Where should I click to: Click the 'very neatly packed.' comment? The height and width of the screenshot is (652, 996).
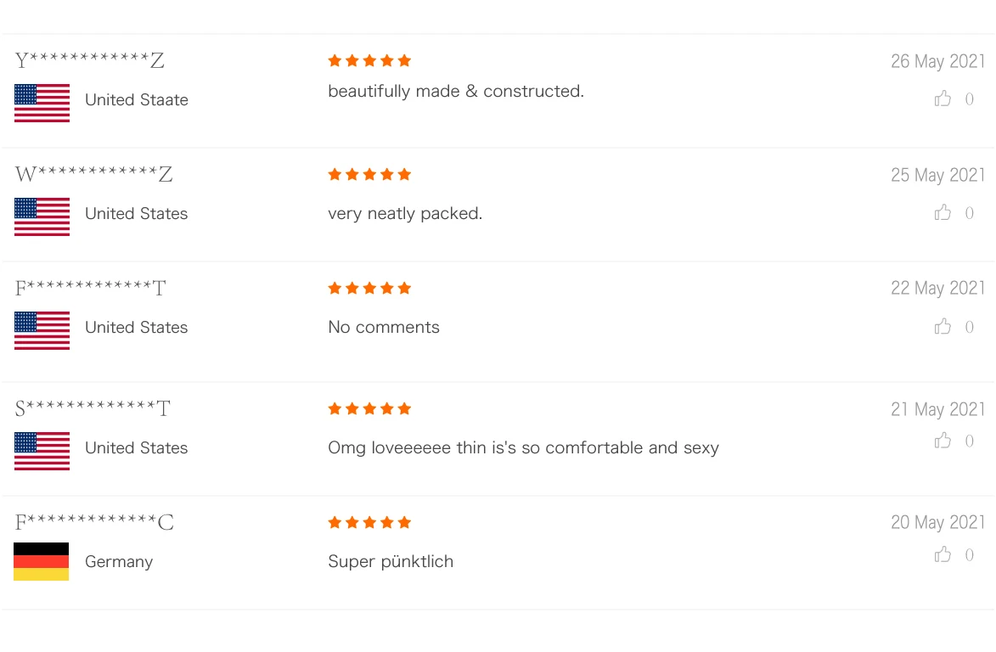(405, 214)
